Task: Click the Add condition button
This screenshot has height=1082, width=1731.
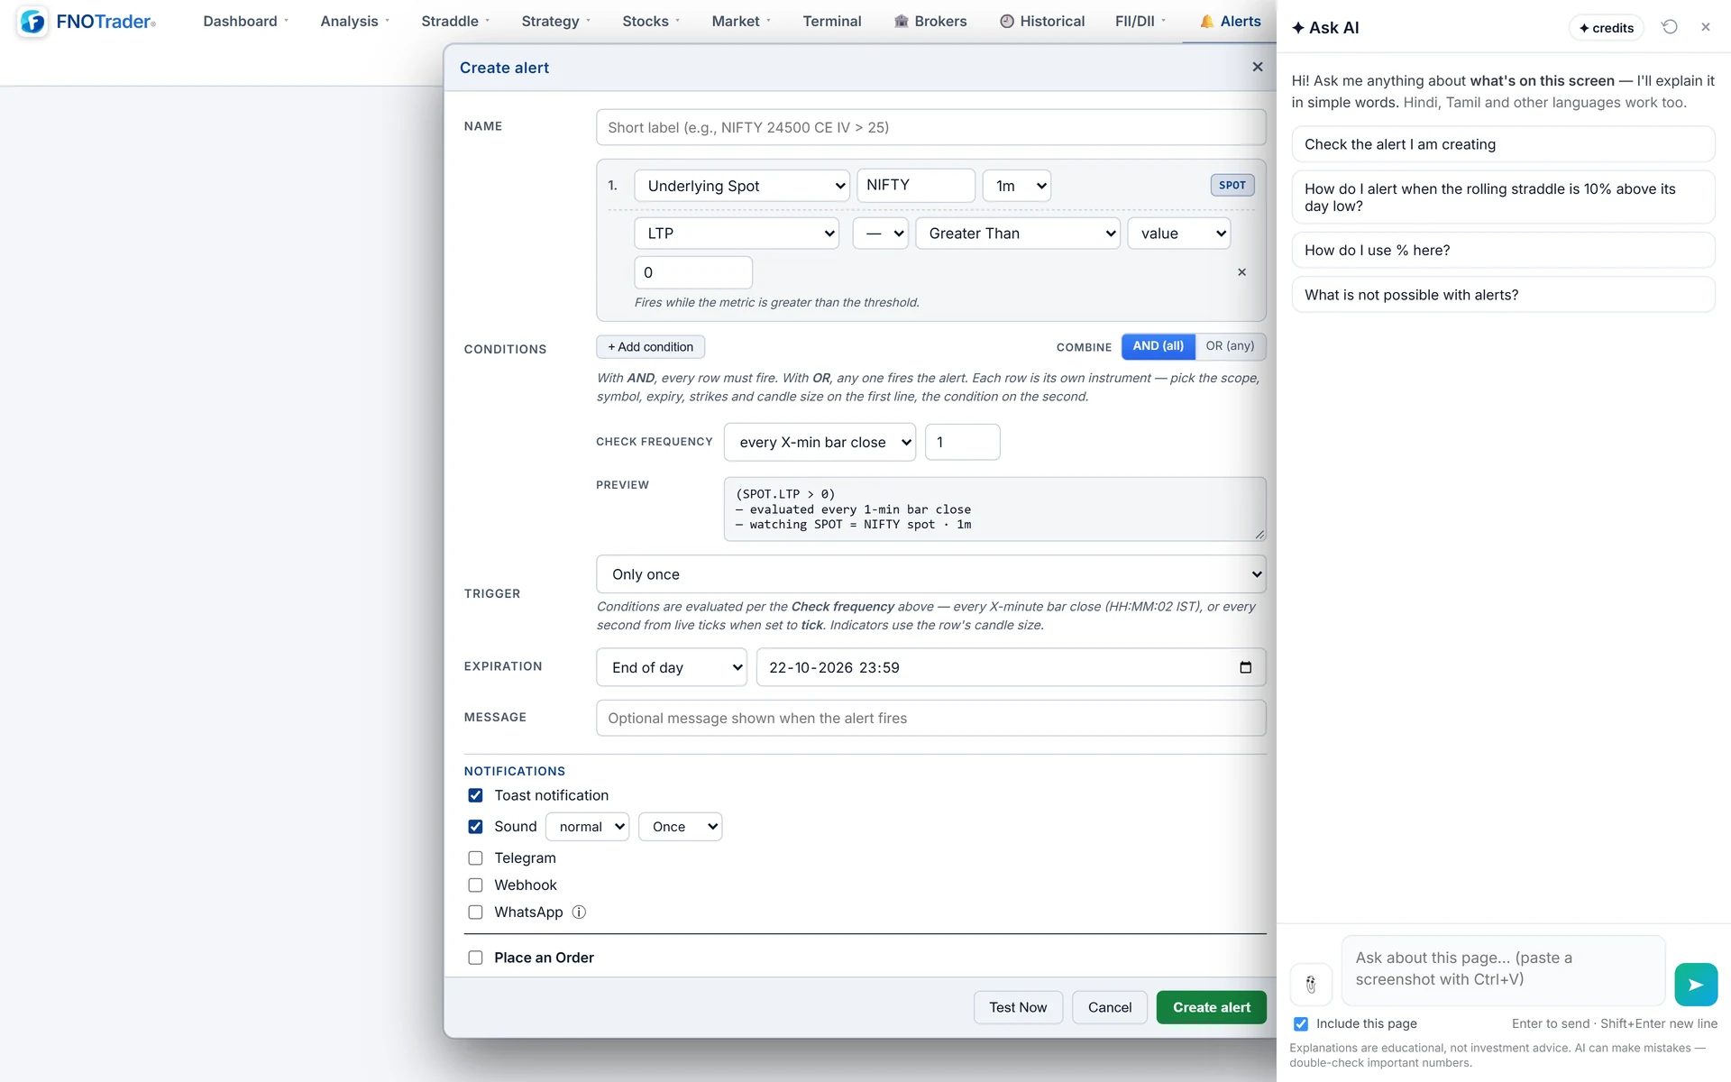Action: (650, 347)
